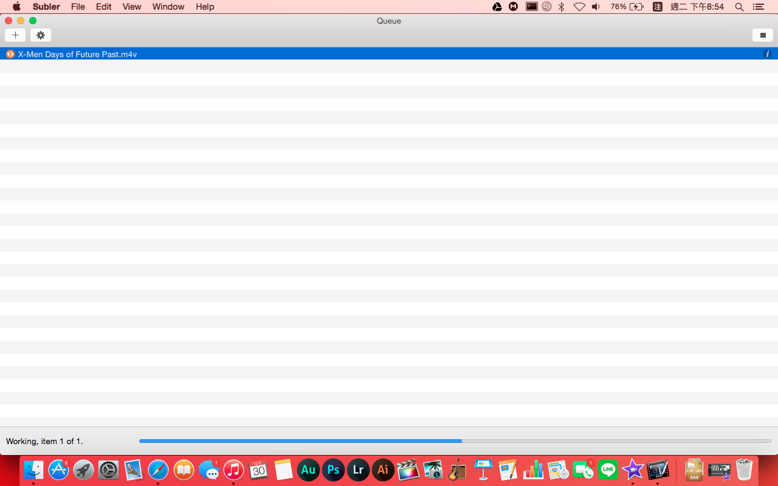Viewport: 778px width, 486px height.
Task: Open the Calendar app in the Dock
Action: click(x=258, y=470)
